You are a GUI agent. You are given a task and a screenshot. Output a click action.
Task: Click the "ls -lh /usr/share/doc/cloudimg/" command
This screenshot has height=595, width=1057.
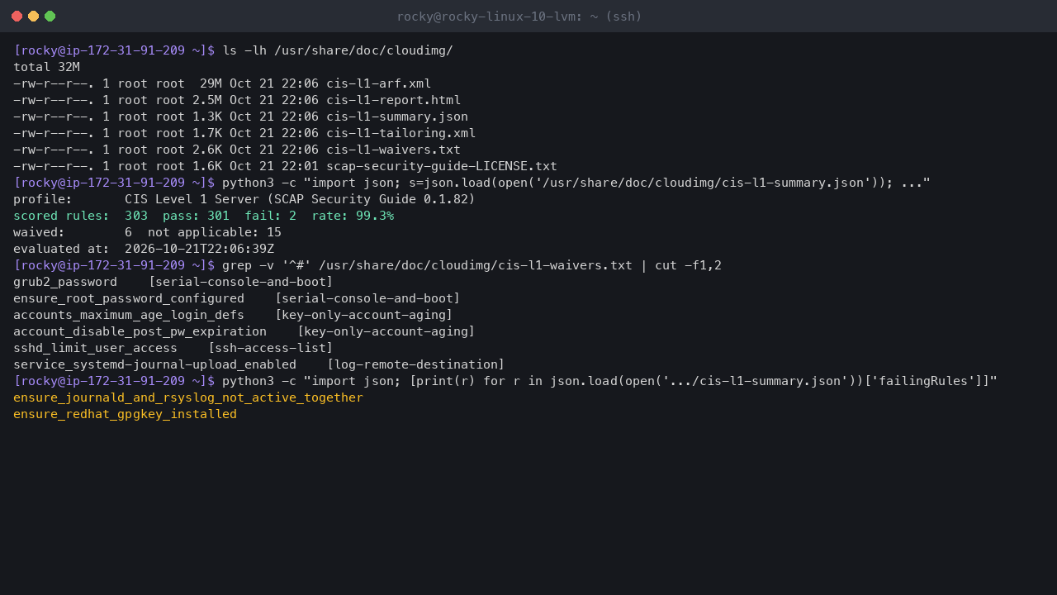(338, 50)
